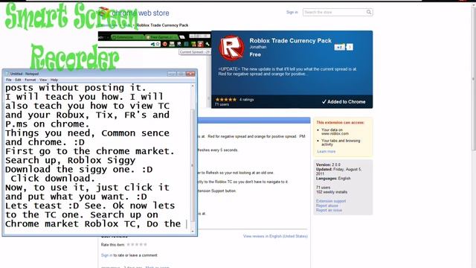Click the Rate this item stars
The width and height of the screenshot is (476, 268).
tap(137, 245)
